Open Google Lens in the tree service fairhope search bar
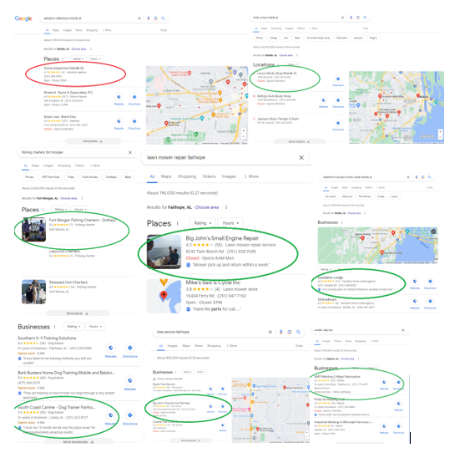 click(290, 332)
